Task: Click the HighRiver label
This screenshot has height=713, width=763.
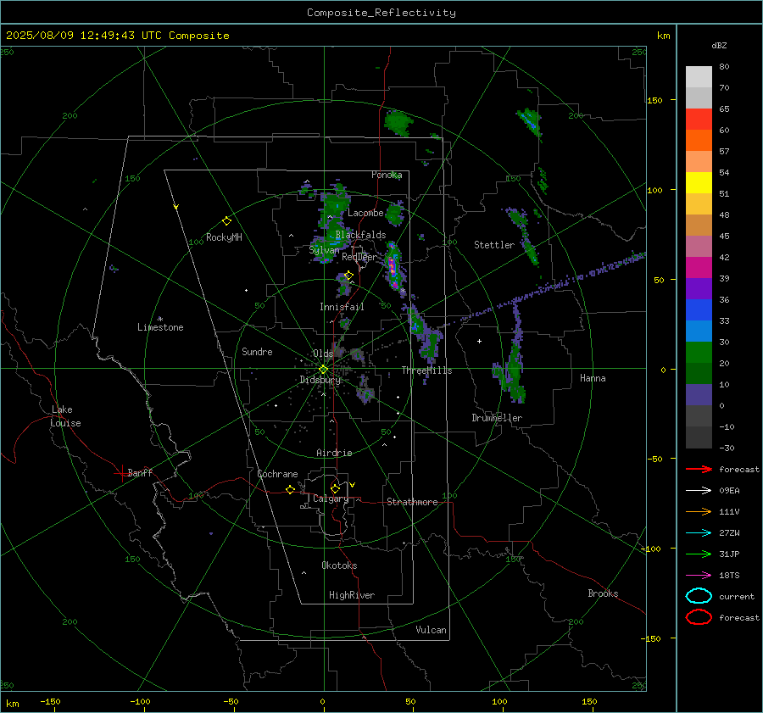Action: pyautogui.click(x=352, y=595)
